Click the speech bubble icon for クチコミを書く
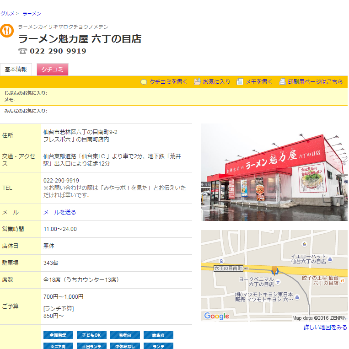The height and width of the screenshot is (349, 349). (144, 82)
